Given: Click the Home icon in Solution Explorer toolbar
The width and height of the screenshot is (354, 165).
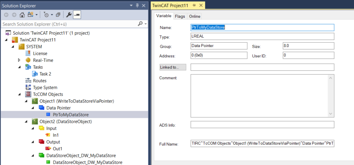Looking at the screenshot, I should [22, 15].
